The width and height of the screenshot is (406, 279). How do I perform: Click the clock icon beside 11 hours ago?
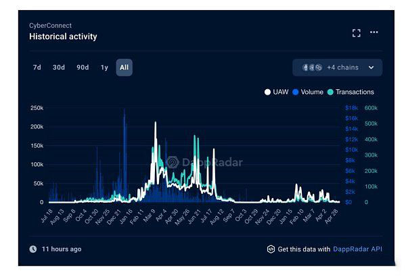(x=32, y=249)
